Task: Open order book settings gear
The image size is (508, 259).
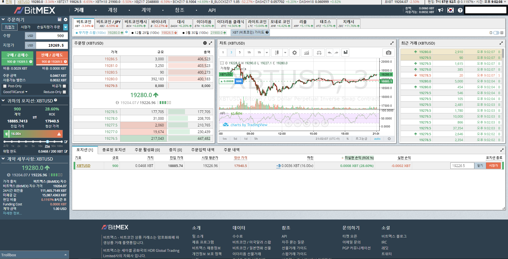Action: click(x=205, y=43)
